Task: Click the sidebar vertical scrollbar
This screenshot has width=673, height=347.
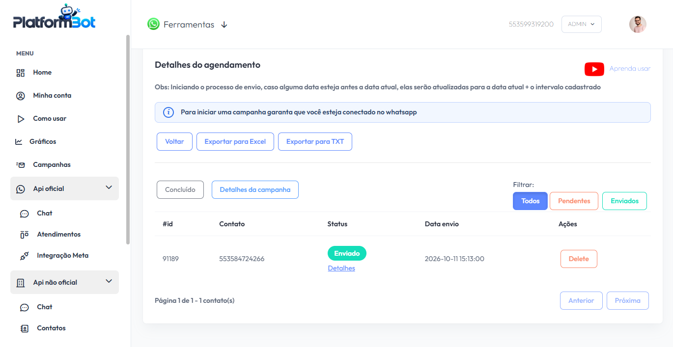Action: (128, 139)
